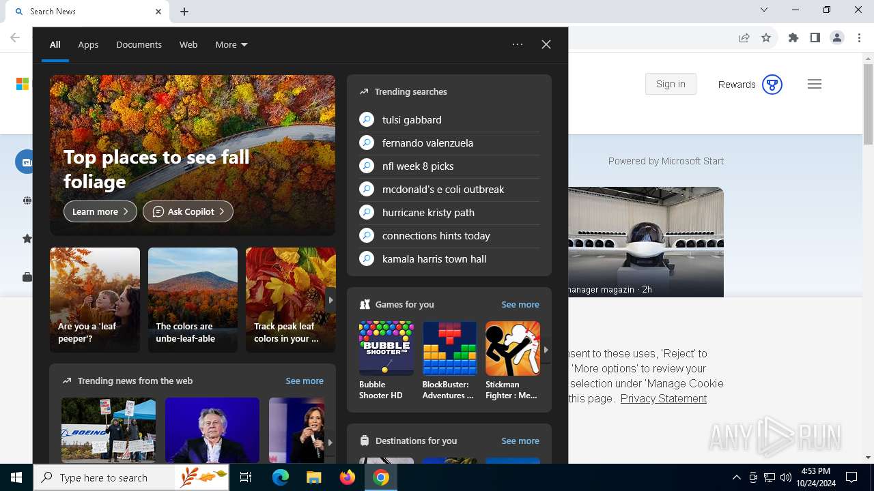This screenshot has width=874, height=491.
Task: Select the Search News browser tab
Action: click(x=87, y=12)
